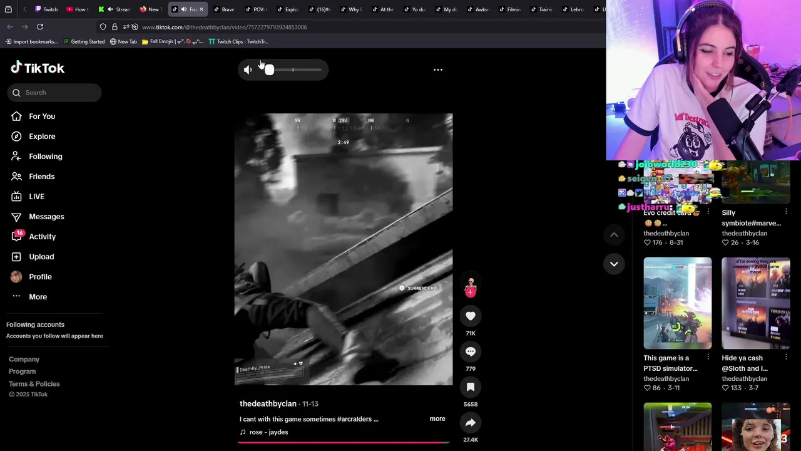This screenshot has width=801, height=451.
Task: Open Friends in the sidebar
Action: coord(41,177)
